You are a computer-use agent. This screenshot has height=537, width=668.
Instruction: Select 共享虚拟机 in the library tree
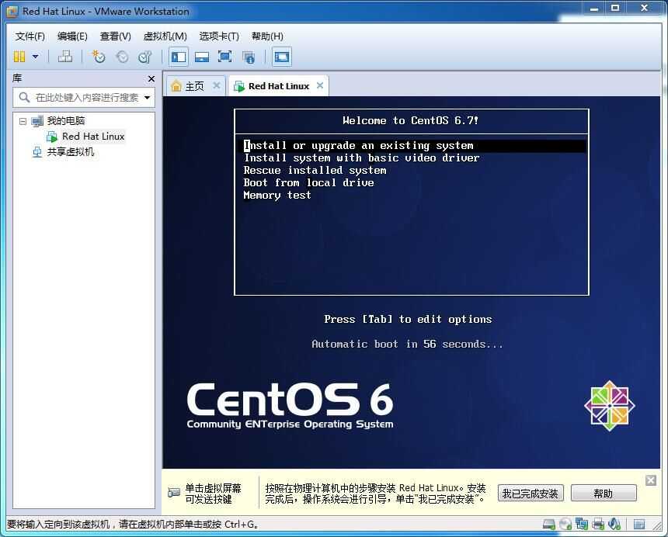coord(70,152)
